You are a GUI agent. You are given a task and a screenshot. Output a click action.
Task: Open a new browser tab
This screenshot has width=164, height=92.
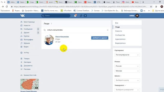tap(143, 2)
